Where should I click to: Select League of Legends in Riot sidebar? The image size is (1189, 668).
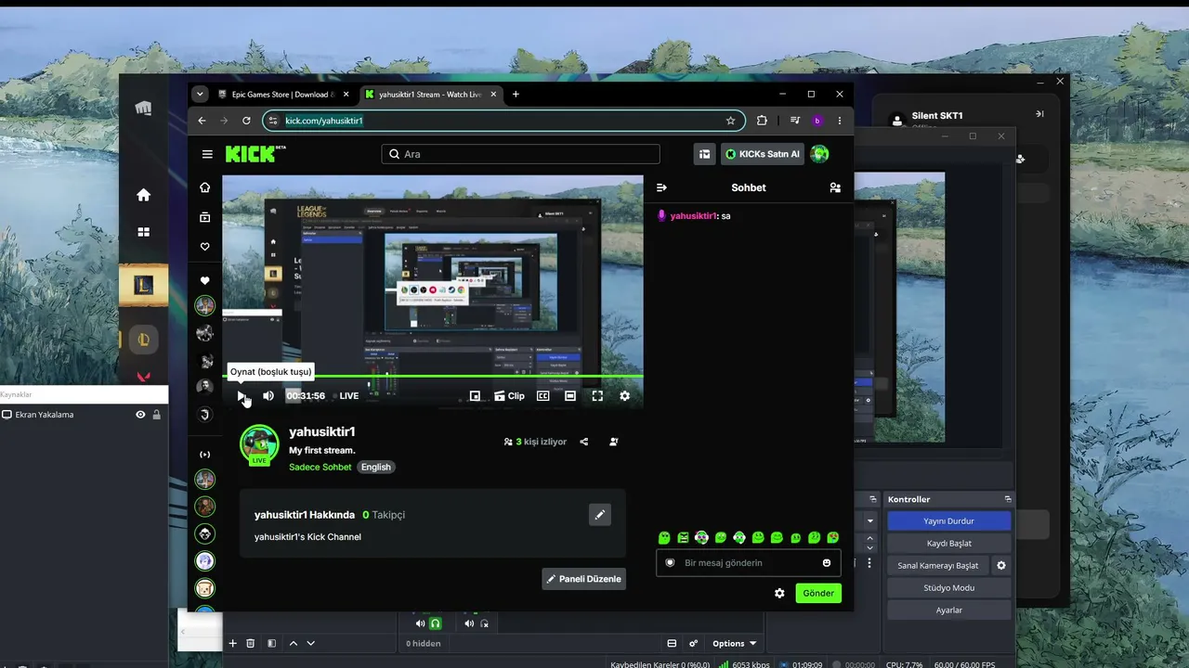(144, 286)
